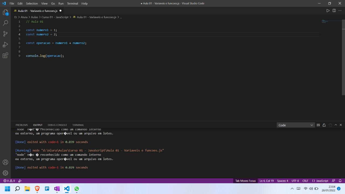Clear the output panel
The image size is (345, 194).
tap(318, 125)
